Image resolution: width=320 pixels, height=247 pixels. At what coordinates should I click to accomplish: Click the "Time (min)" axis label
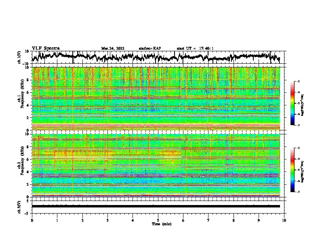tap(162, 224)
